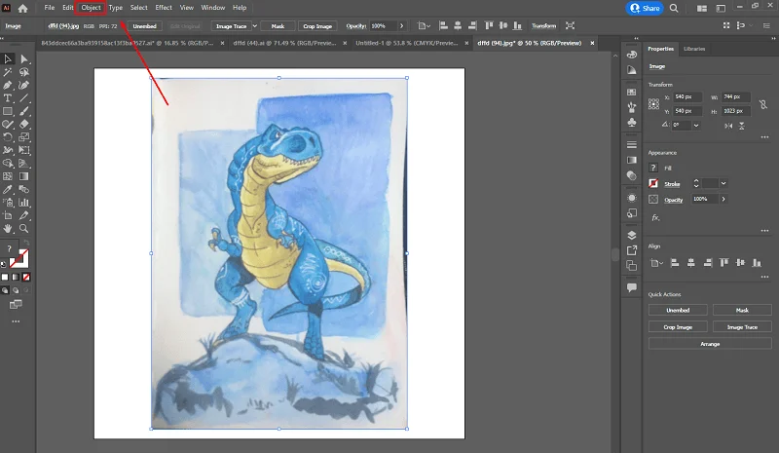Select the Scale tool

point(23,137)
